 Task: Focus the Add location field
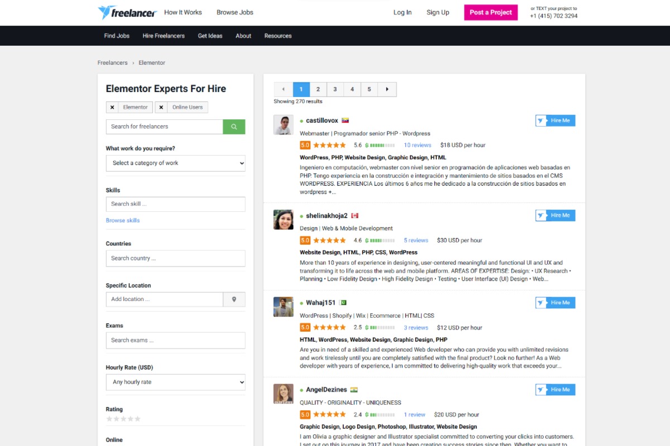click(164, 299)
